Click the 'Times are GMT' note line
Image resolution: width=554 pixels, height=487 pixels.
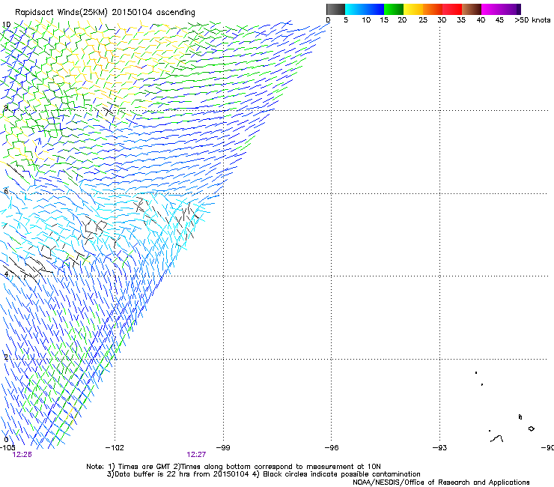(234, 467)
